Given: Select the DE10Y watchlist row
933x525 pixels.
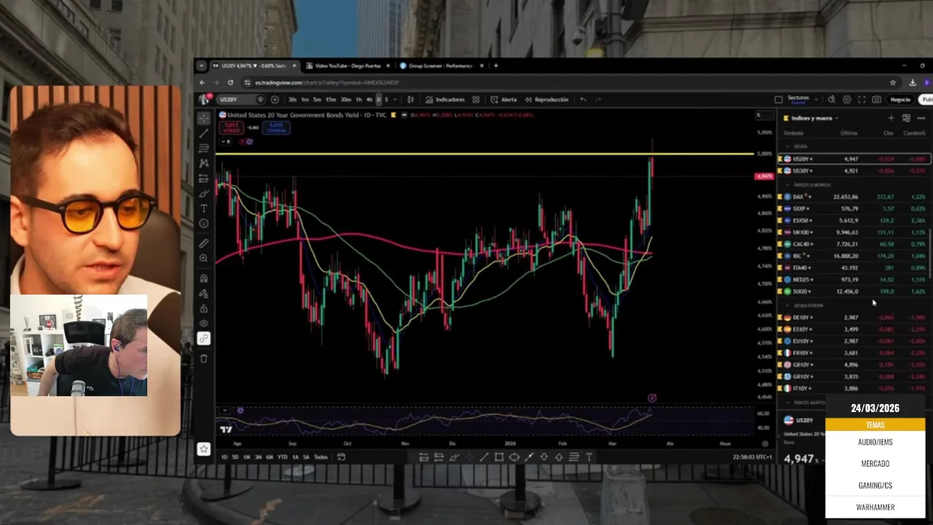Looking at the screenshot, I should [x=855, y=317].
